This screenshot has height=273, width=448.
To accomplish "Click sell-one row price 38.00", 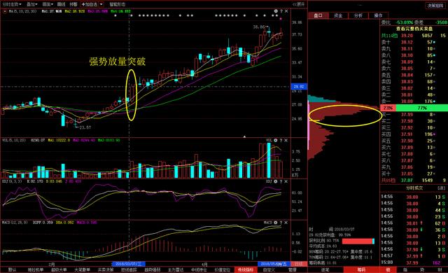I will pyautogui.click(x=407, y=101).
